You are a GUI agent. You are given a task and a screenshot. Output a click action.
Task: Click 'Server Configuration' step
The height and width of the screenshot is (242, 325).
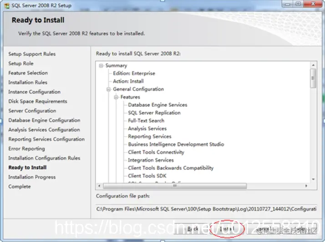point(32,111)
